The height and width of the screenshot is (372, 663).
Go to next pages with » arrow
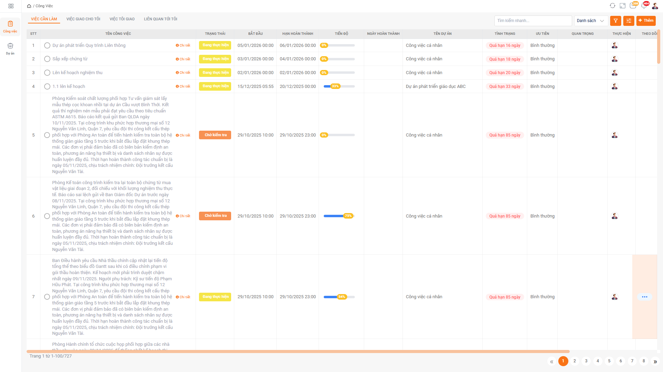tap(655, 361)
